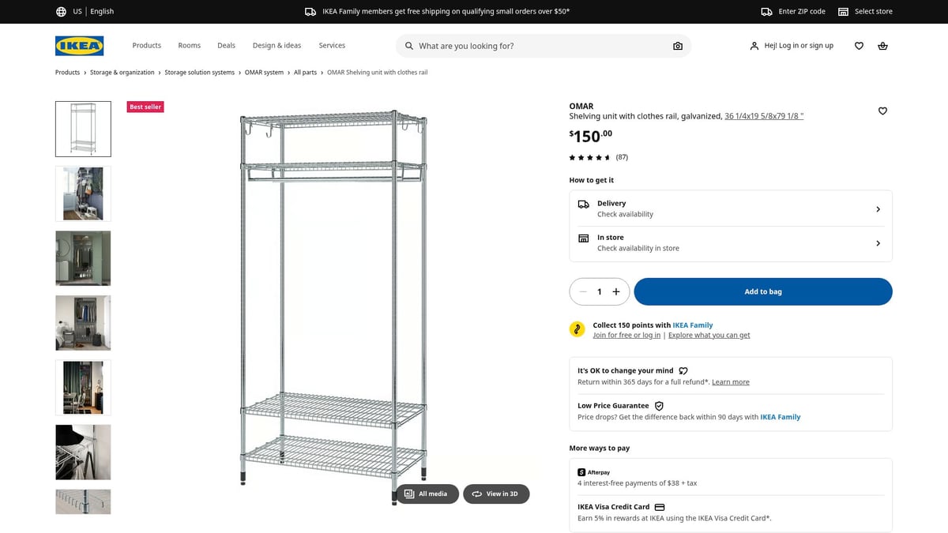Increase quantity with the plus stepper

pyautogui.click(x=617, y=291)
